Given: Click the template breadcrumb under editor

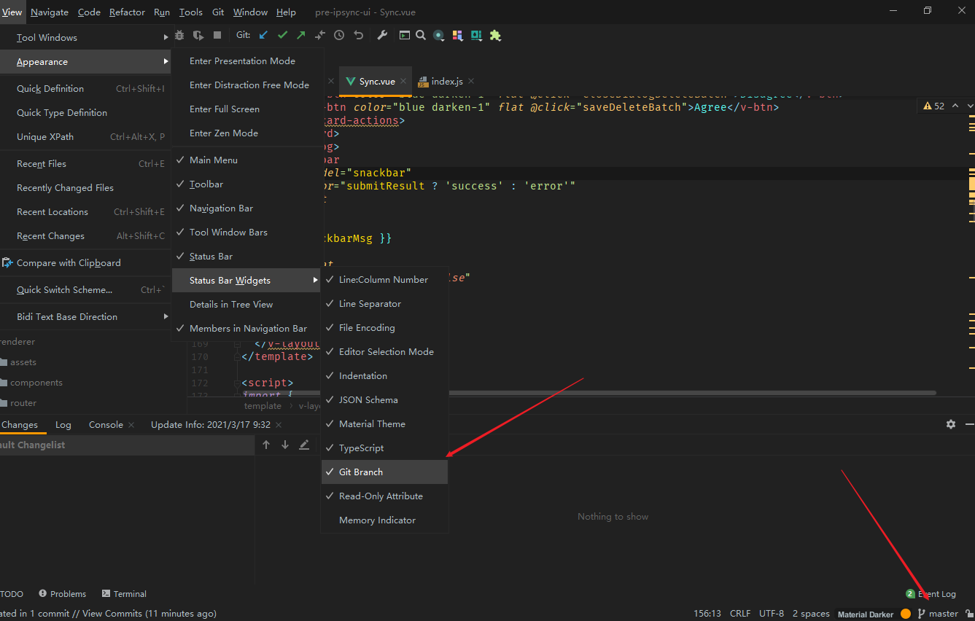Looking at the screenshot, I should point(263,406).
